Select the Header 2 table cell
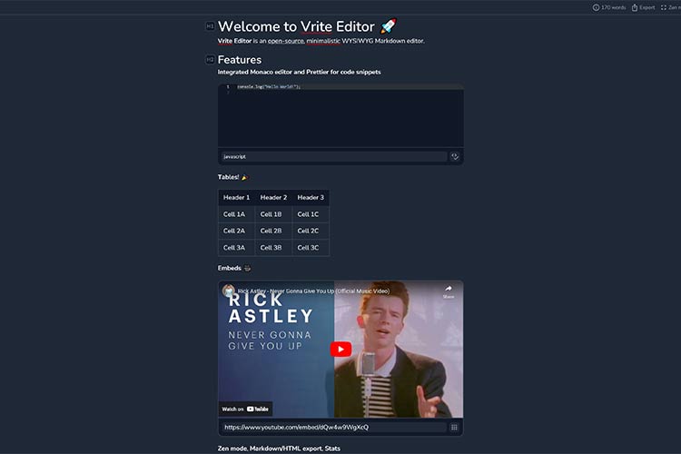This screenshot has width=681, height=454. [273, 198]
